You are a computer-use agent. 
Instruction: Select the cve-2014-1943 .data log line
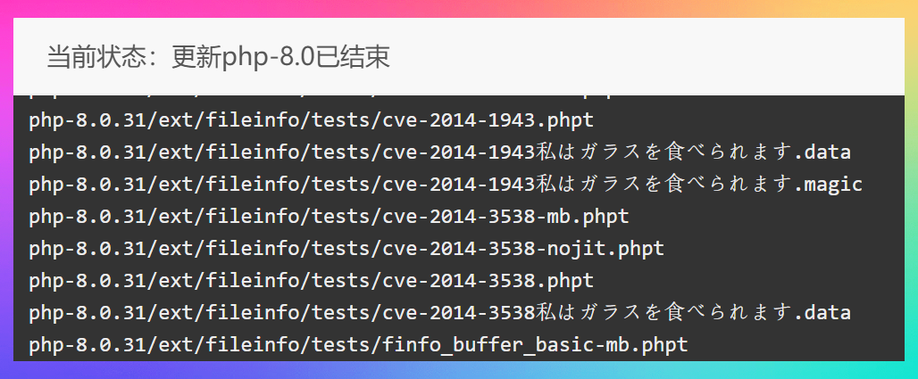pyautogui.click(x=439, y=152)
